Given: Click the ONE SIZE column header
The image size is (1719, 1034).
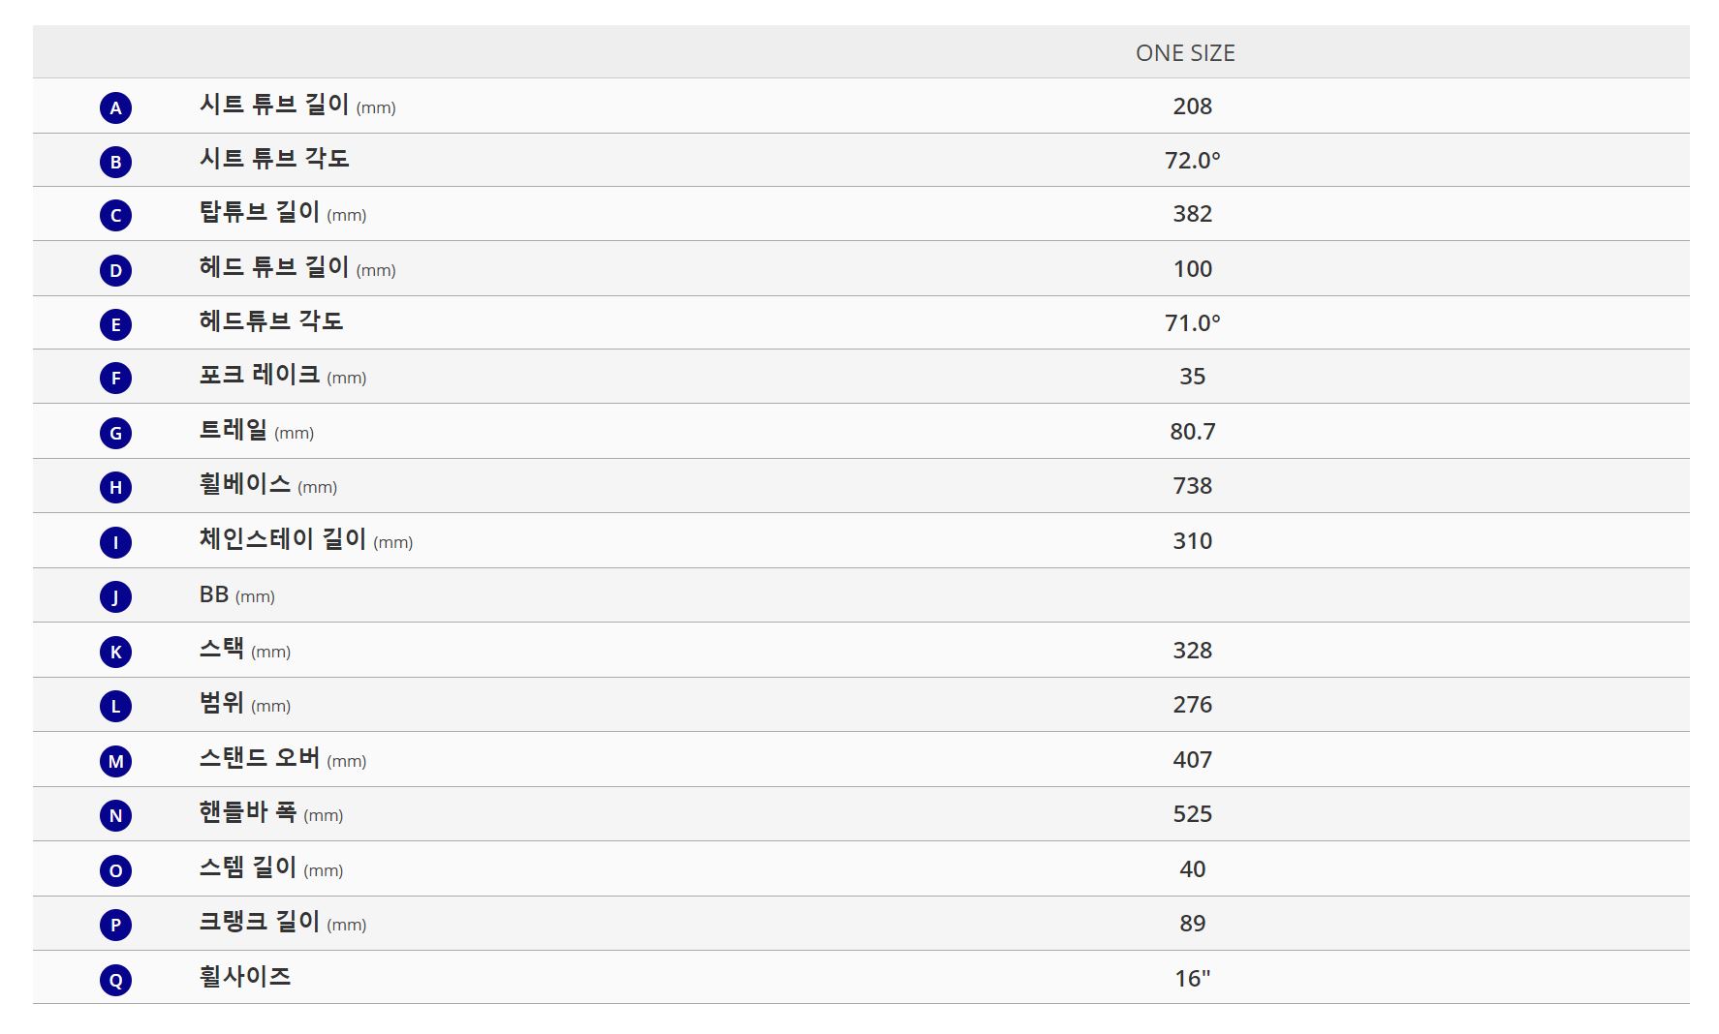Looking at the screenshot, I should [1185, 53].
